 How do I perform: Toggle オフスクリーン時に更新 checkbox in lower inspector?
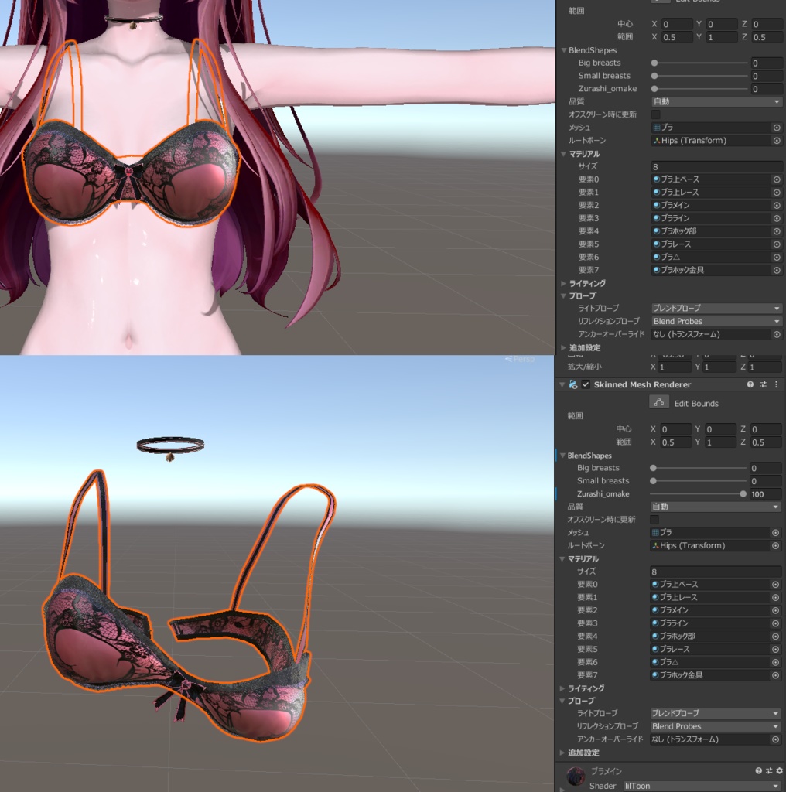coord(654,520)
